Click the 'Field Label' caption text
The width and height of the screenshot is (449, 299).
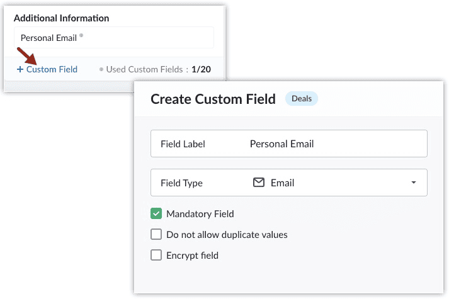pos(183,144)
